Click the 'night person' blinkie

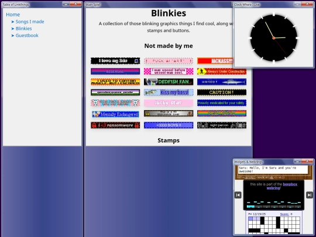[222, 125]
